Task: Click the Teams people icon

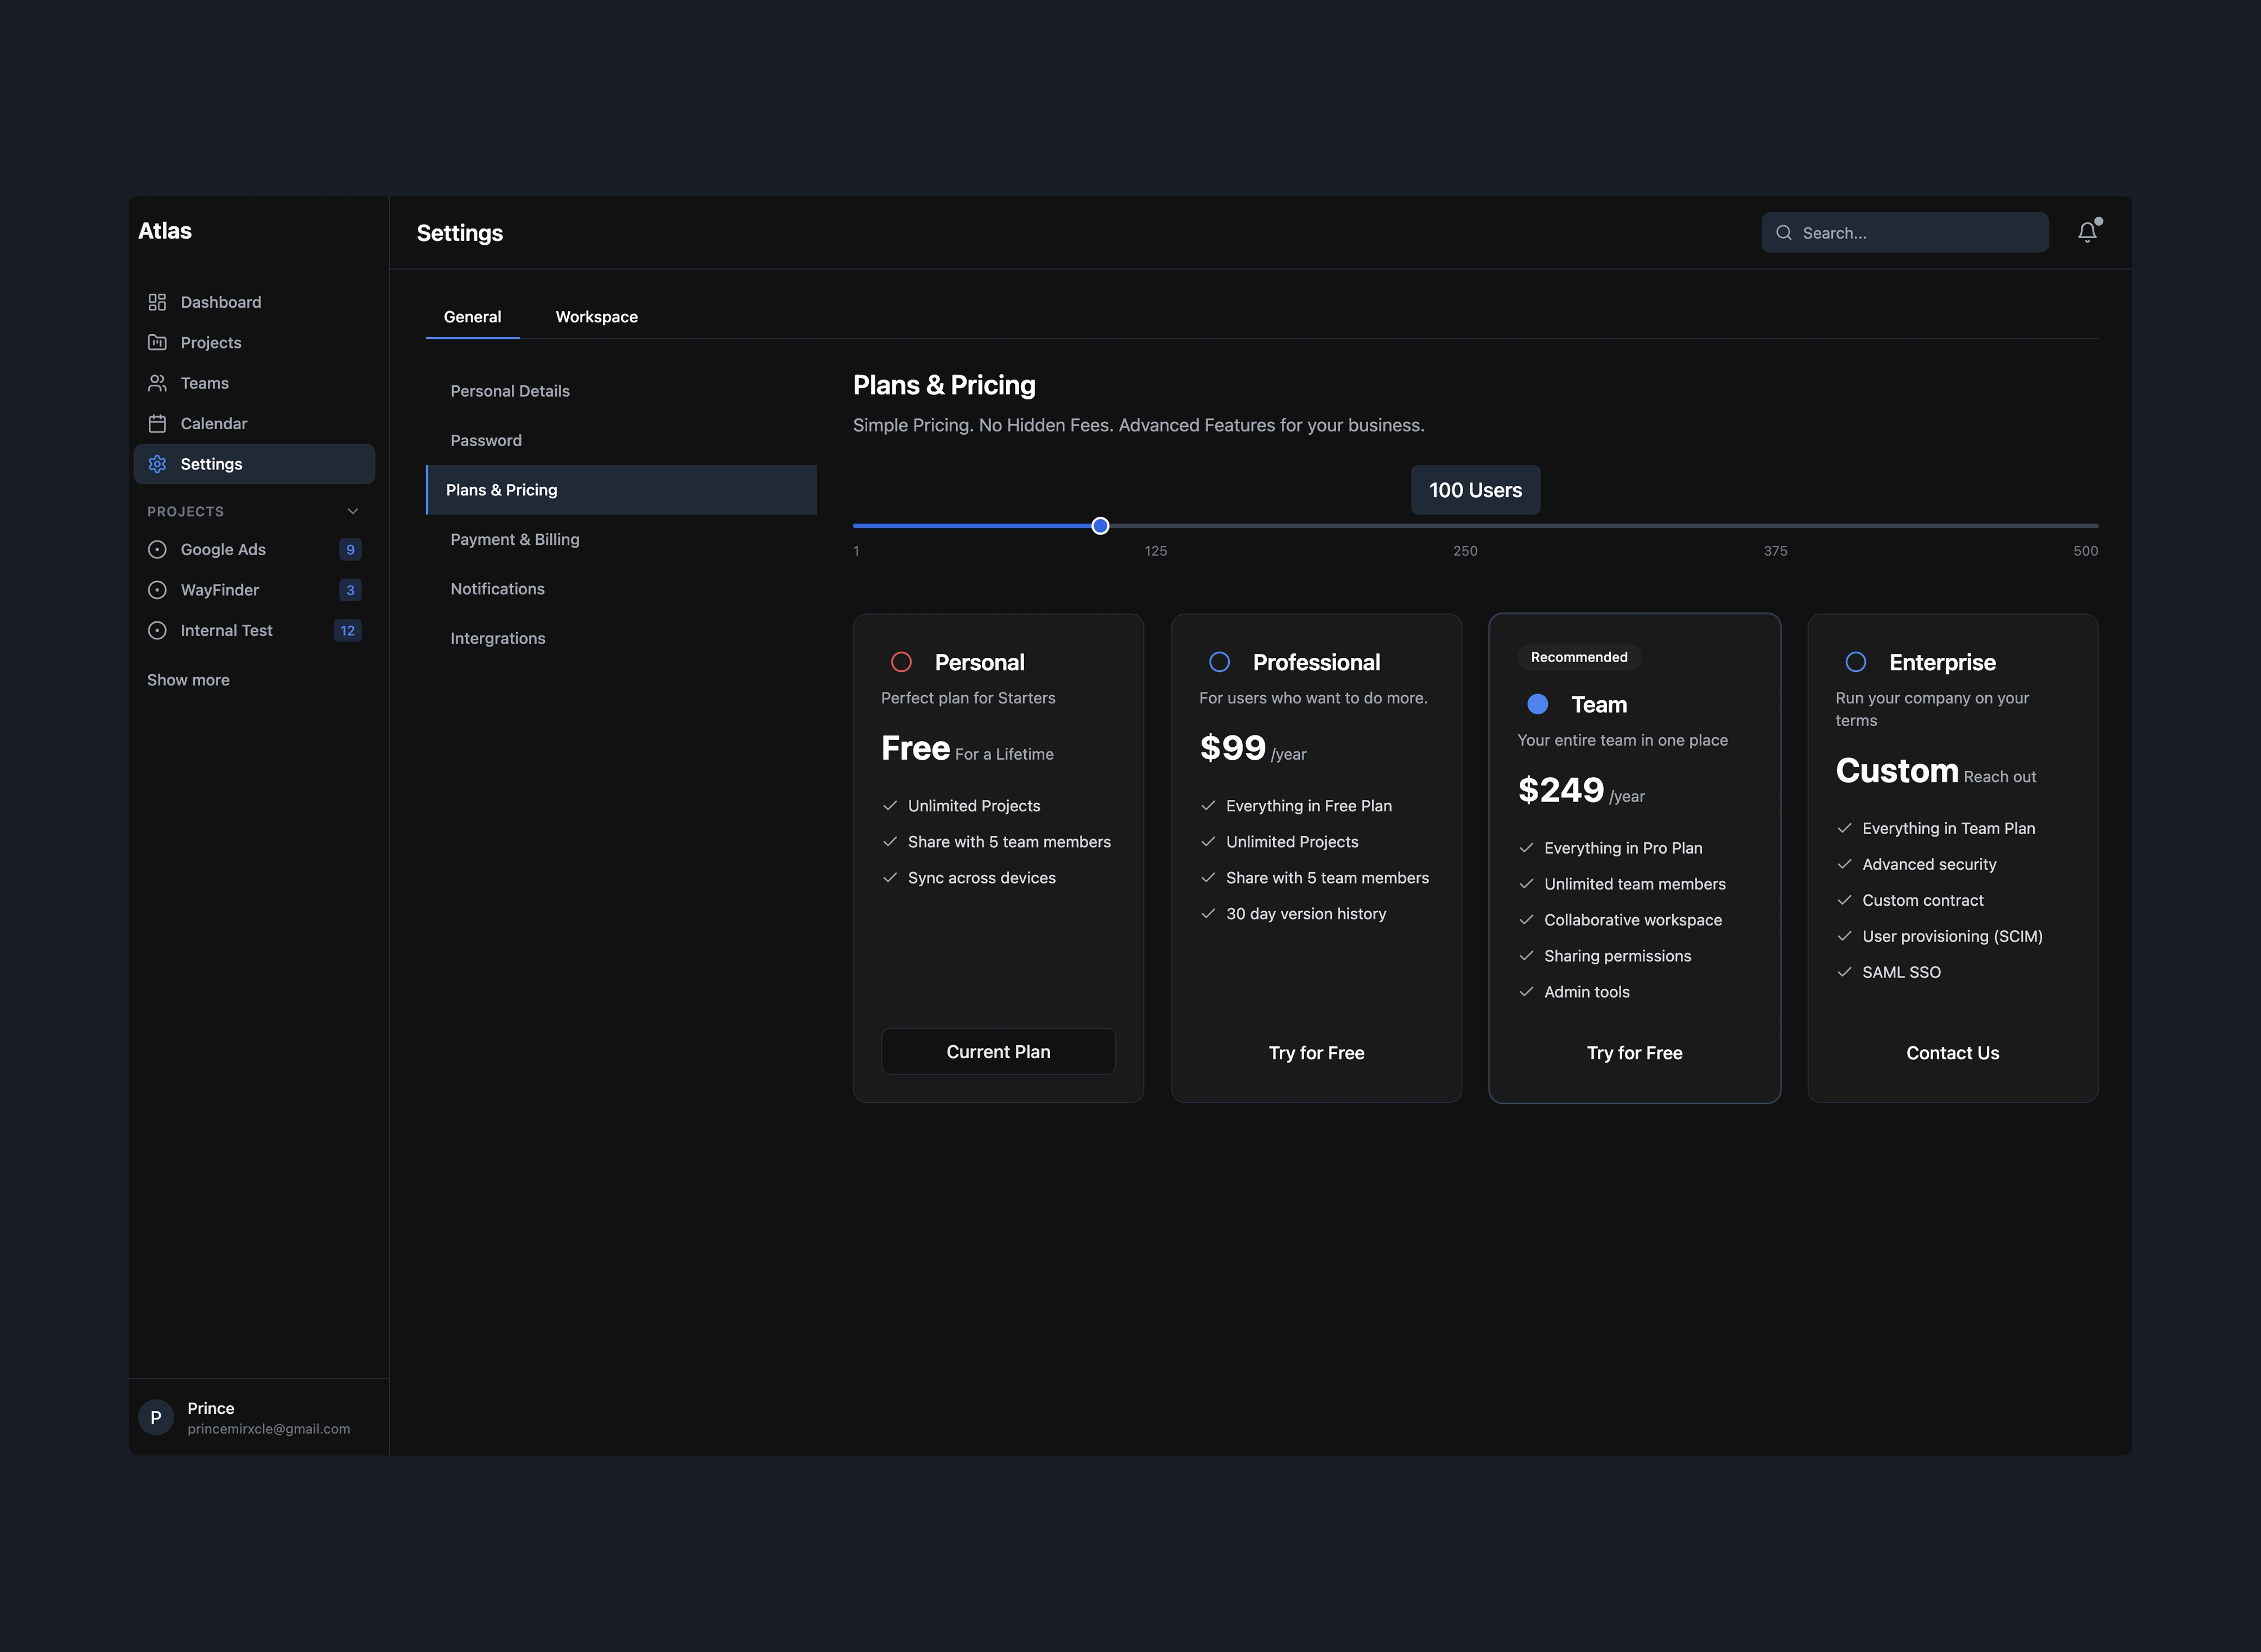Action: point(157,383)
